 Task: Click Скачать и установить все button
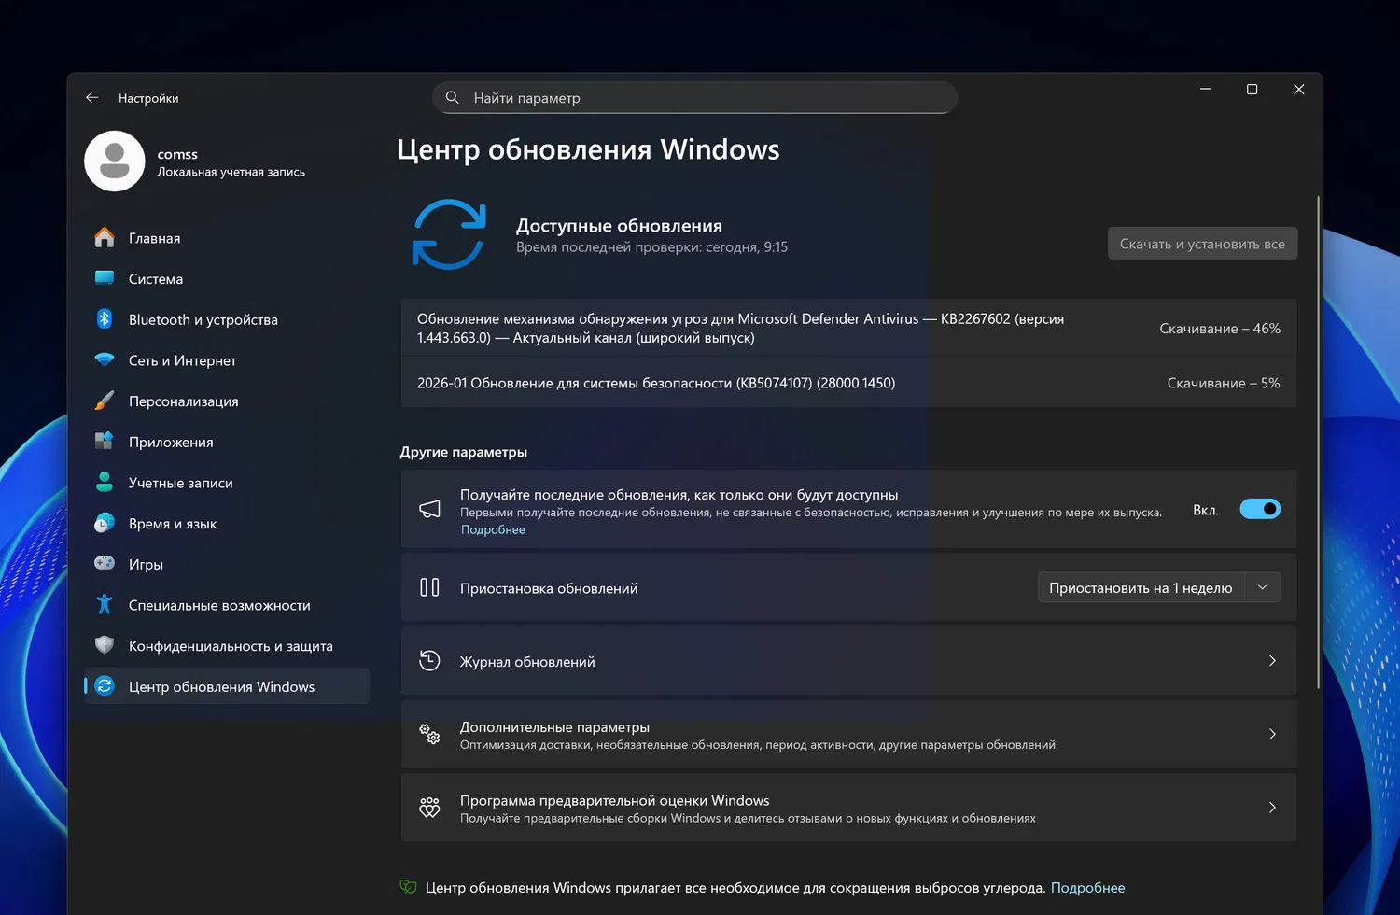point(1202,244)
